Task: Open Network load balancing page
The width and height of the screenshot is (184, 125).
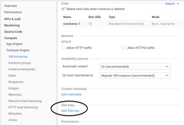Action: point(25,101)
